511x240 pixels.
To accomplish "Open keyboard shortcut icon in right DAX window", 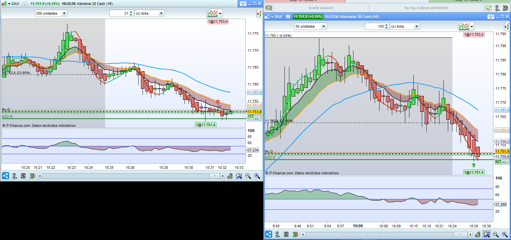I will (x=491, y=17).
